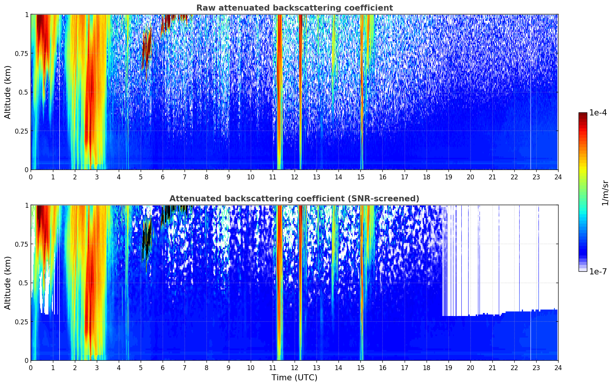The width and height of the screenshot is (613, 386).
Task: Click the bottom plot's 0.5 altitude tick
Action: click(24, 283)
